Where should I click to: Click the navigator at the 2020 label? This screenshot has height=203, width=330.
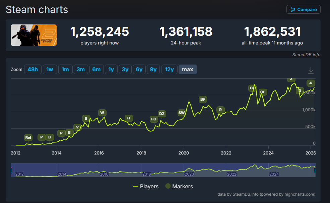(189, 174)
